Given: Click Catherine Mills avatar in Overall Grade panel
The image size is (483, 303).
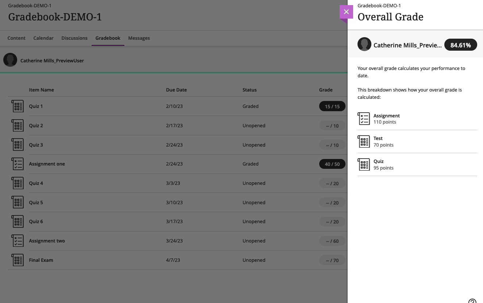Looking at the screenshot, I should coord(364,44).
